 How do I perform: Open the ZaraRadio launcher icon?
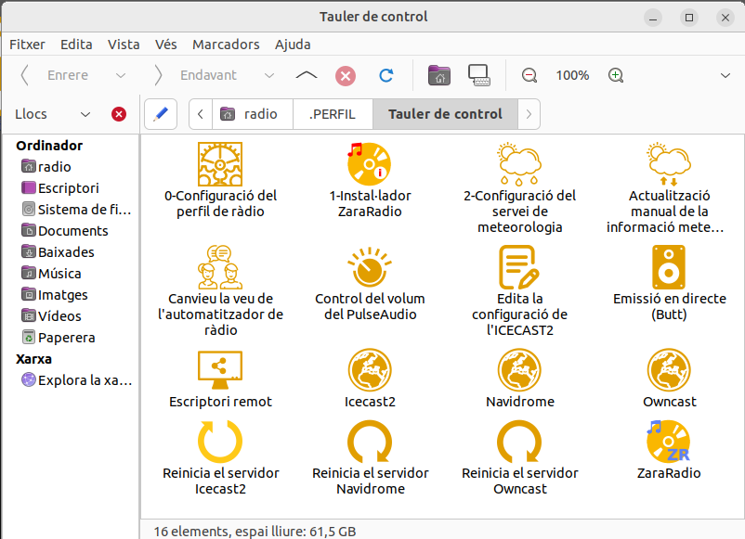click(669, 442)
